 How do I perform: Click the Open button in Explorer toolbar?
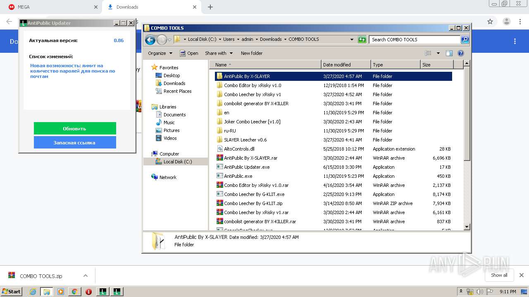coord(189,53)
